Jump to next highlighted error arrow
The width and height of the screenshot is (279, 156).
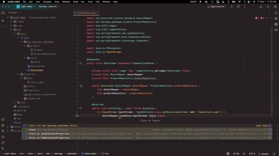point(271,18)
